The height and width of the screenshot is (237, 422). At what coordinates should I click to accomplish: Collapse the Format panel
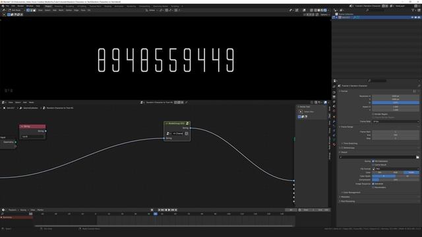[x=344, y=91]
